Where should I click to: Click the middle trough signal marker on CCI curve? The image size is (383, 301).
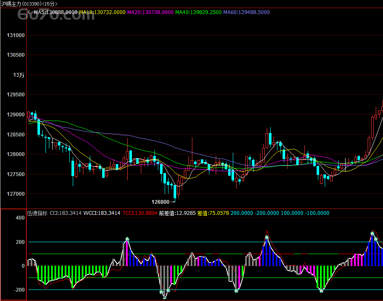click(x=236, y=291)
